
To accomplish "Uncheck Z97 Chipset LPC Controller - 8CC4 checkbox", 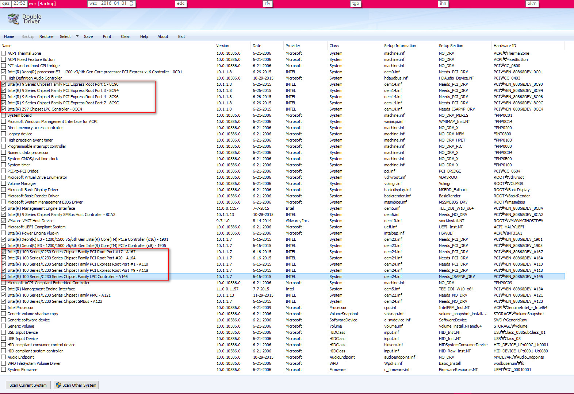I will [4, 109].
